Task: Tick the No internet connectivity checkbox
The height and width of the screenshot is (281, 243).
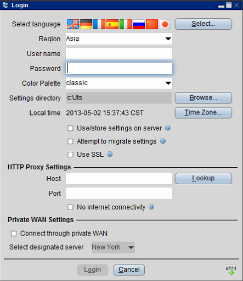Action: pyautogui.click(x=70, y=207)
